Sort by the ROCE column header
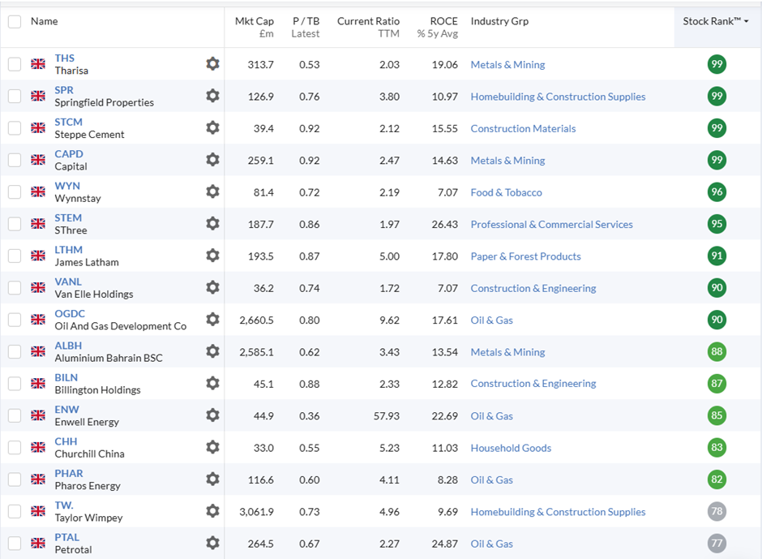 438,28
